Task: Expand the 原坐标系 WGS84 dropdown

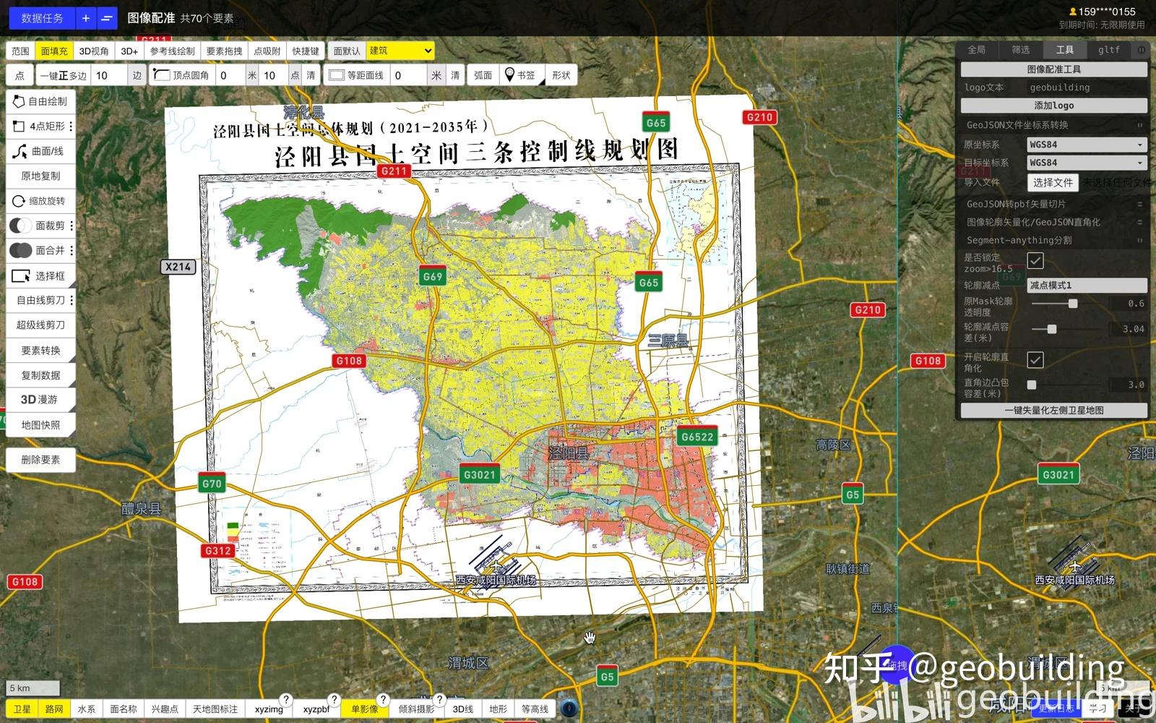Action: [x=1087, y=144]
